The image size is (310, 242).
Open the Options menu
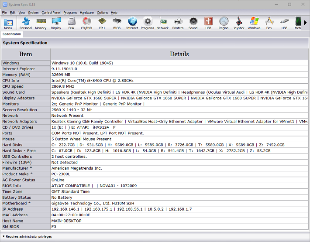click(103, 13)
